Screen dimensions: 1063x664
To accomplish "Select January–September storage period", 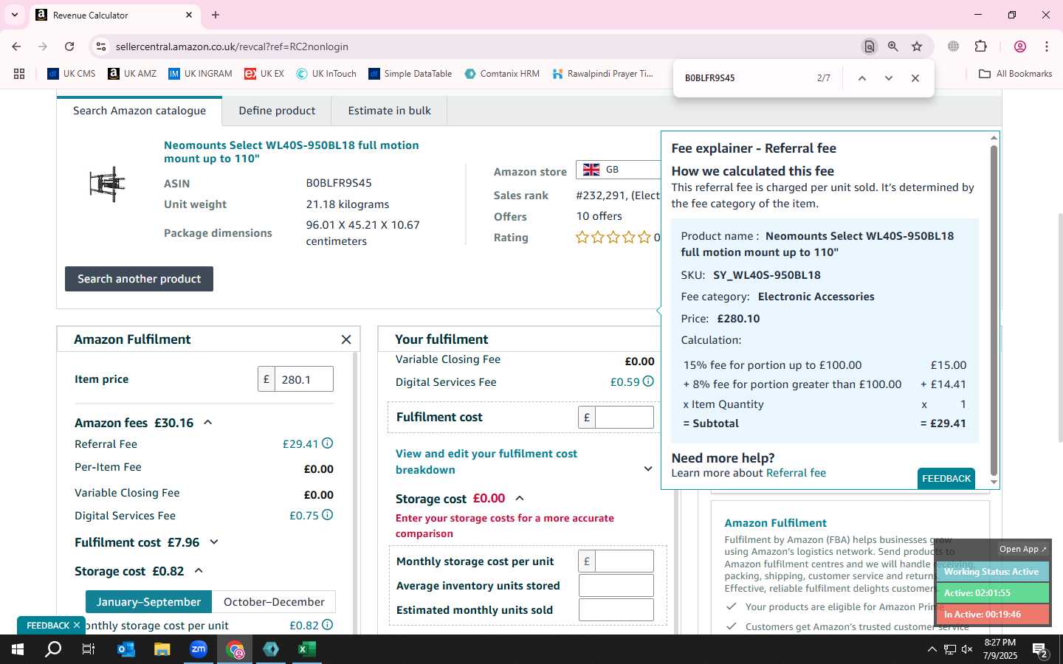I will coord(148,602).
